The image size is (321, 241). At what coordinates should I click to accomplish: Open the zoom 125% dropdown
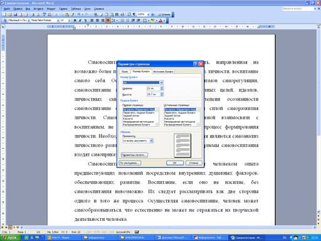148,14
